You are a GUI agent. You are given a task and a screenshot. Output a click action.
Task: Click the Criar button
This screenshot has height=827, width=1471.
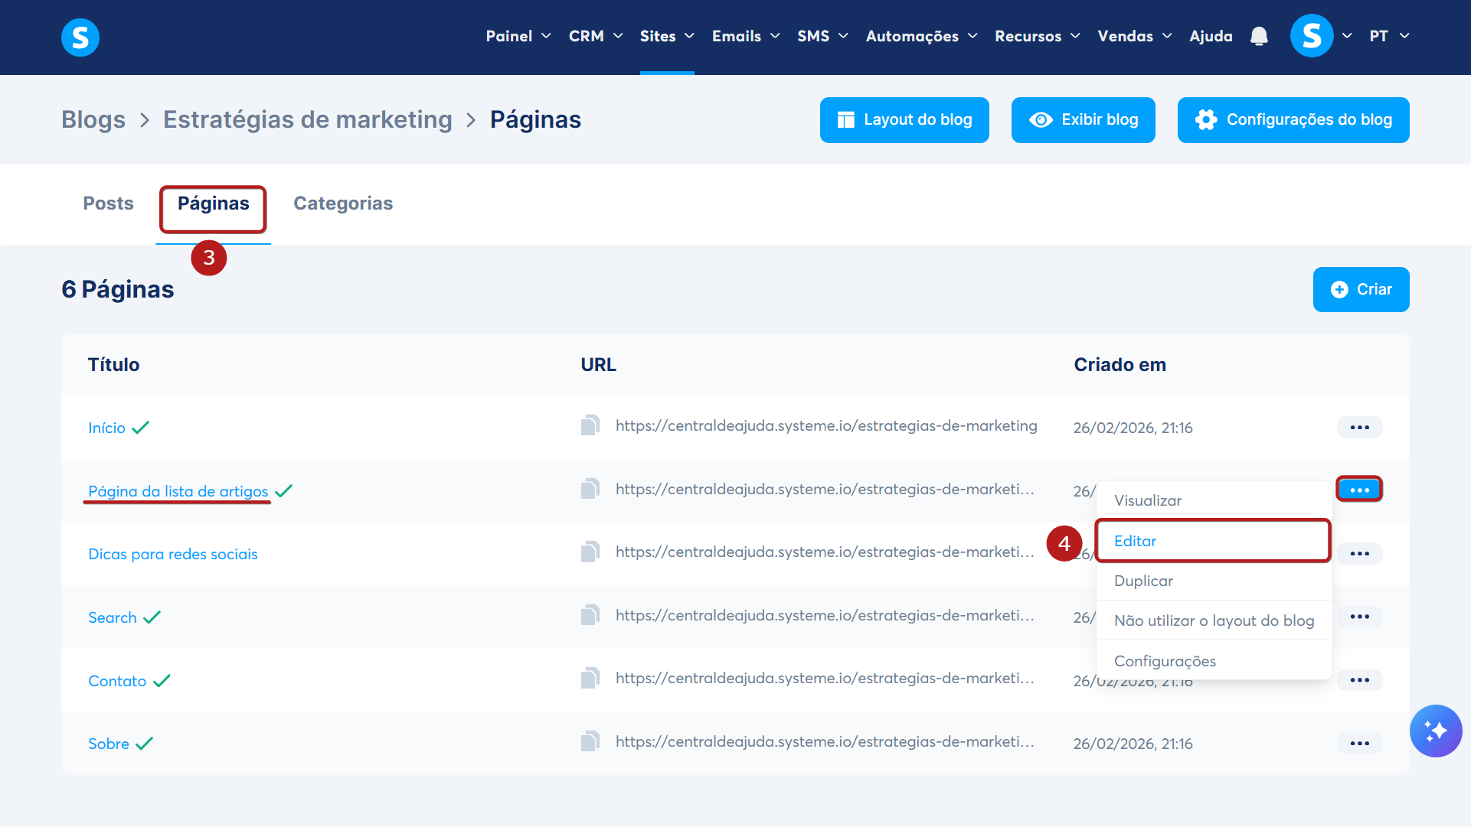point(1361,289)
